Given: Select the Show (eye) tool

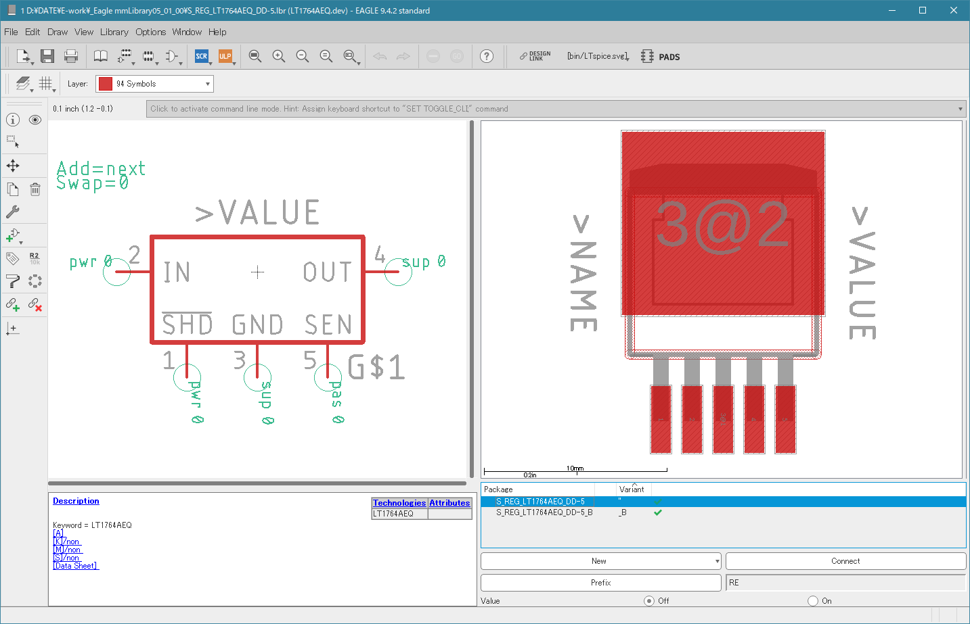Looking at the screenshot, I should [35, 120].
